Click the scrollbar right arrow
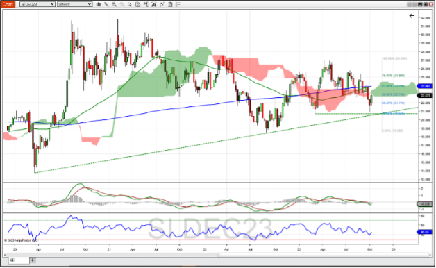This screenshot has height=268, width=436. click(x=431, y=254)
